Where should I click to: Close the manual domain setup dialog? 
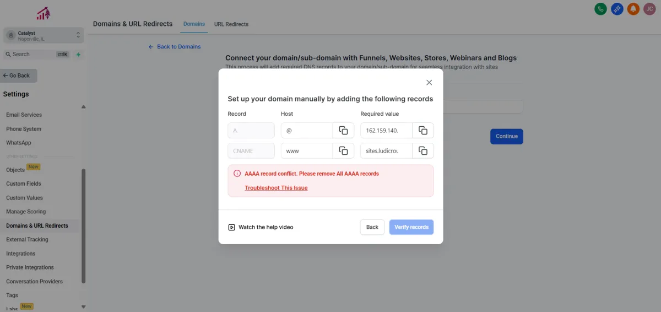coord(429,83)
